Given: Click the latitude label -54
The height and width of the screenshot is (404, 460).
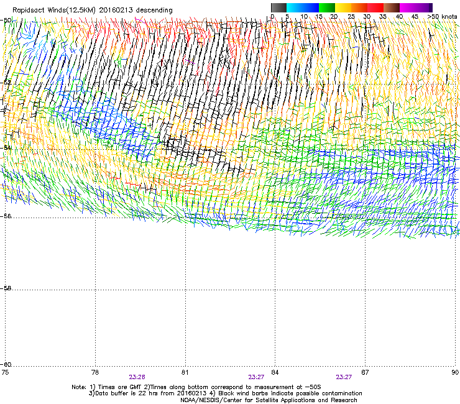Looking at the screenshot, I should coord(6,147).
